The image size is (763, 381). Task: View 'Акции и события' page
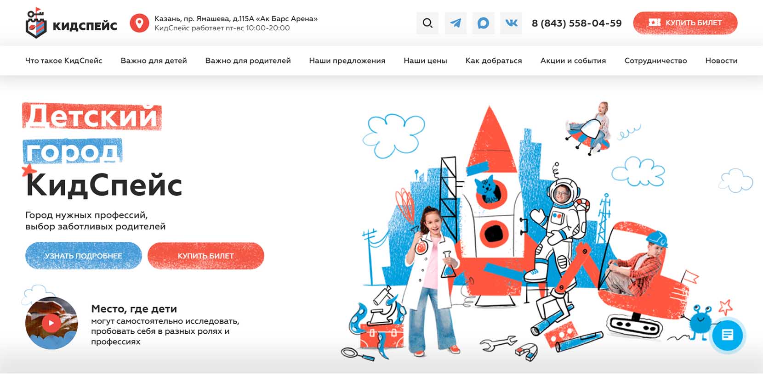573,61
